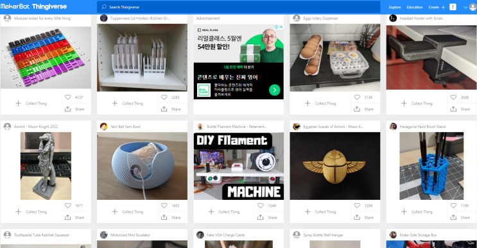Collect Tupperware Lid Holders thing
This screenshot has height=248, width=477.
tap(128, 104)
